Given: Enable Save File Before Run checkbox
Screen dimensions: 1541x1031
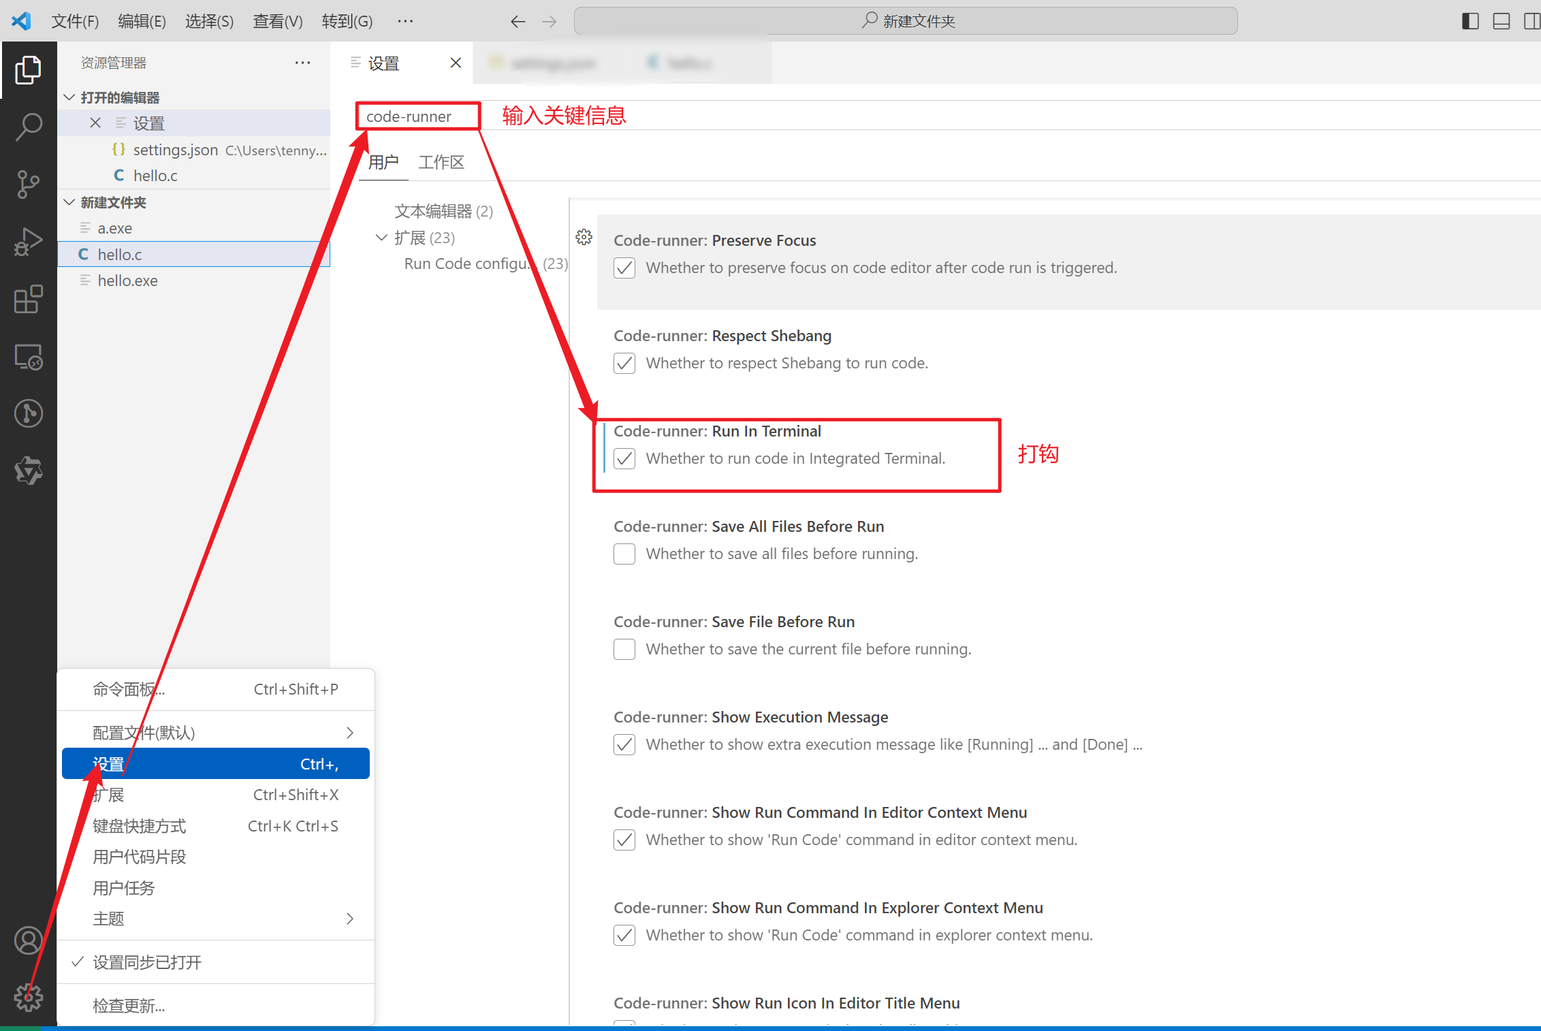Looking at the screenshot, I should pos(624,649).
